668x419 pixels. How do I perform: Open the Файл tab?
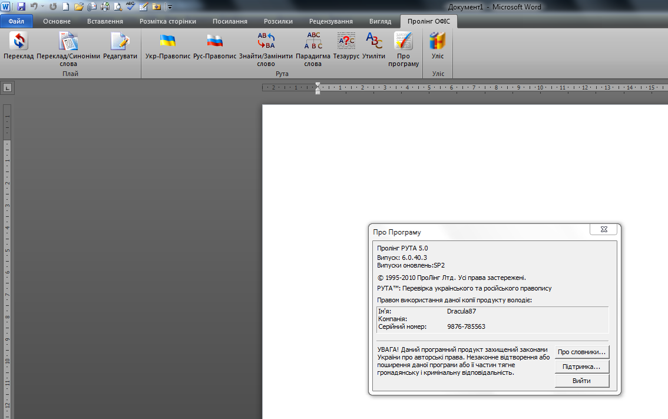pos(16,21)
